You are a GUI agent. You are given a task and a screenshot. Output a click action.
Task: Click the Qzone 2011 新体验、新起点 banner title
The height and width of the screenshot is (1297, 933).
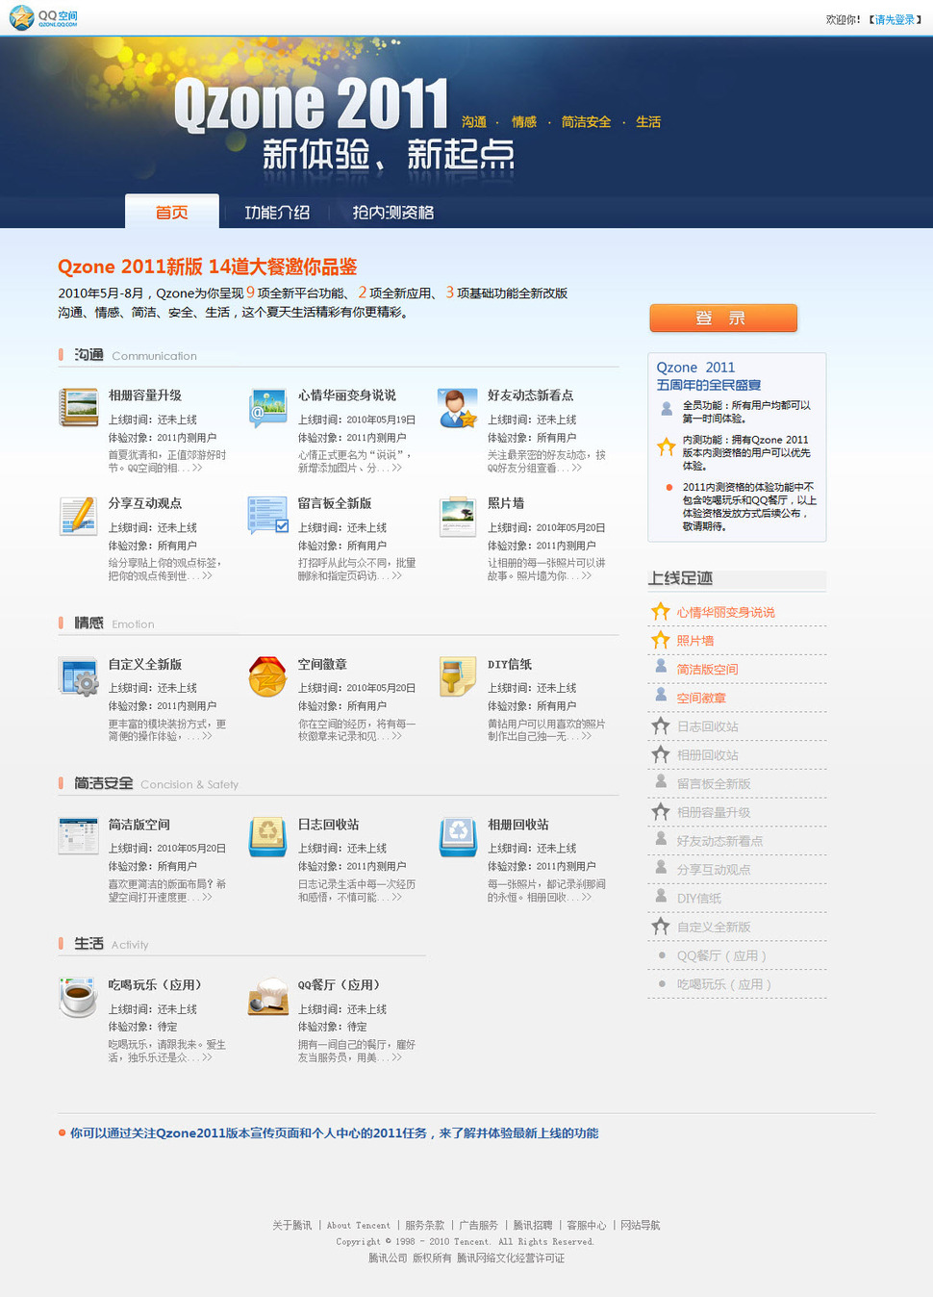(x=344, y=123)
